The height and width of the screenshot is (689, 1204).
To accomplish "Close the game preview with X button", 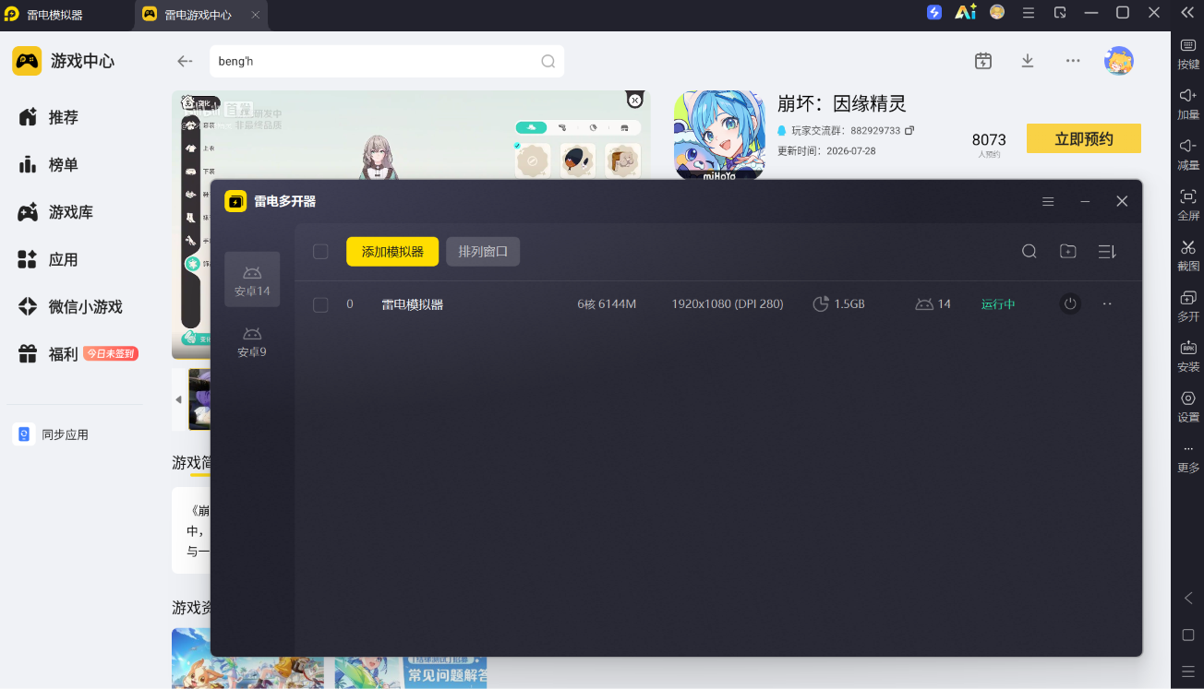I will [x=634, y=100].
